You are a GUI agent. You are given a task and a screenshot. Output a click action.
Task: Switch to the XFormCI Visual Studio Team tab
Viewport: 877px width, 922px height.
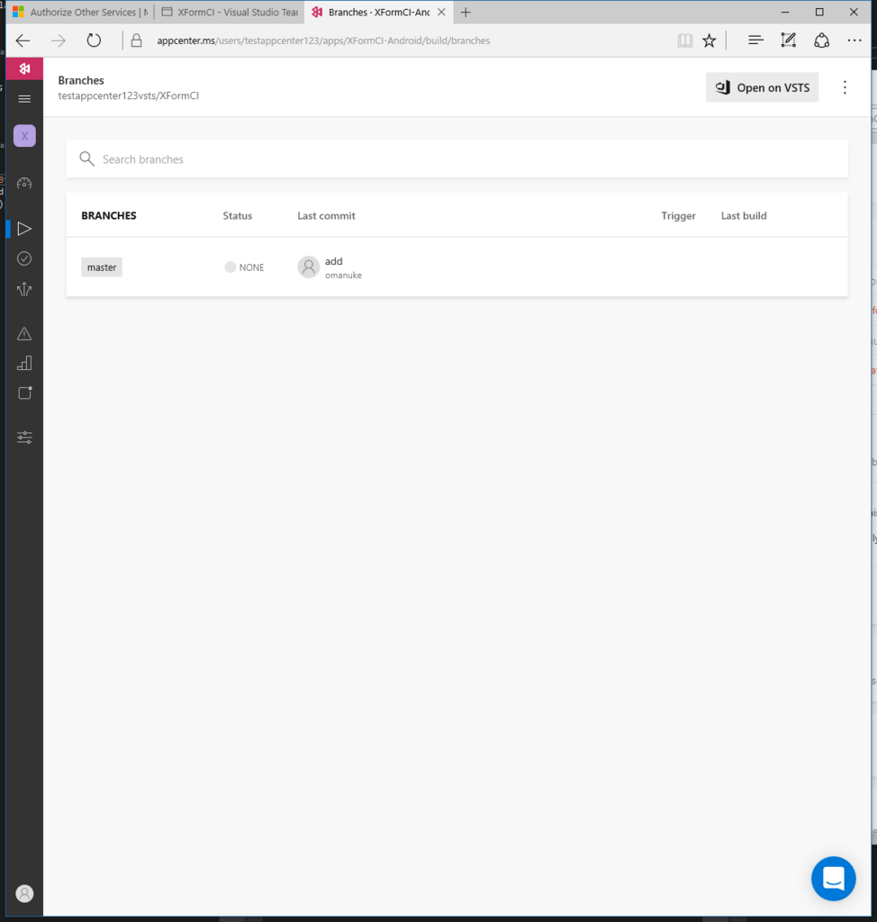(229, 12)
